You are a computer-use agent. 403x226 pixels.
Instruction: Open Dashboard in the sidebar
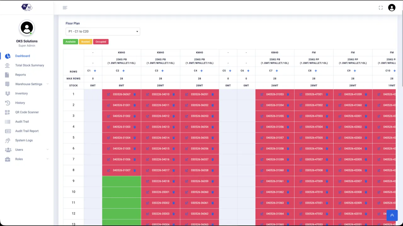pyautogui.click(x=23, y=56)
